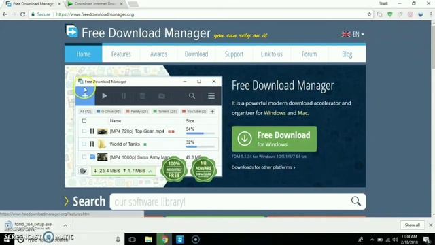This screenshot has height=245, width=435.
Task: Tick checkbox for Top Gear .mp4 row
Action: tap(84, 131)
